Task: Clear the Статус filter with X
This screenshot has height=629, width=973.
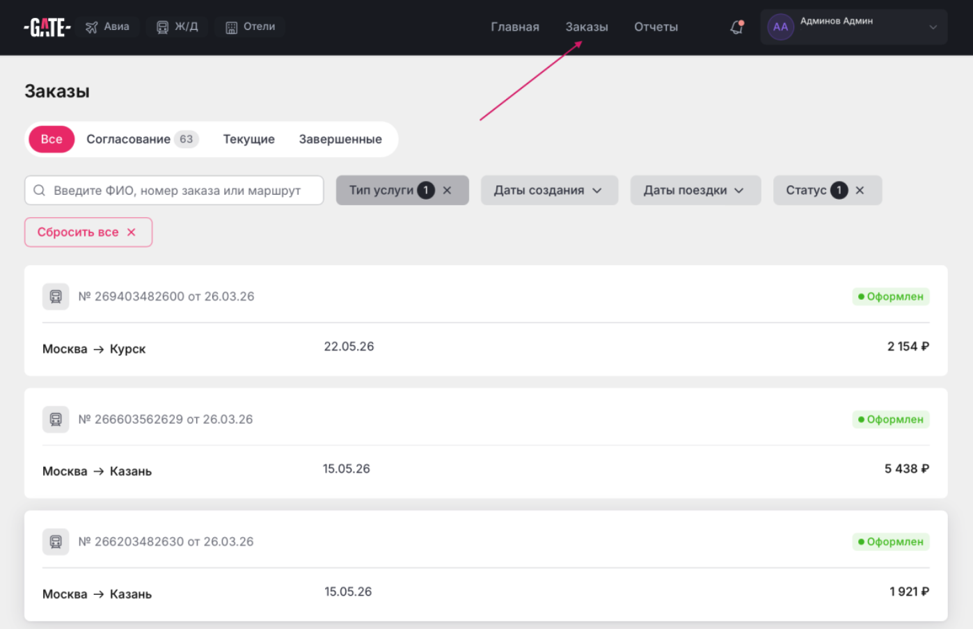Action: (860, 191)
